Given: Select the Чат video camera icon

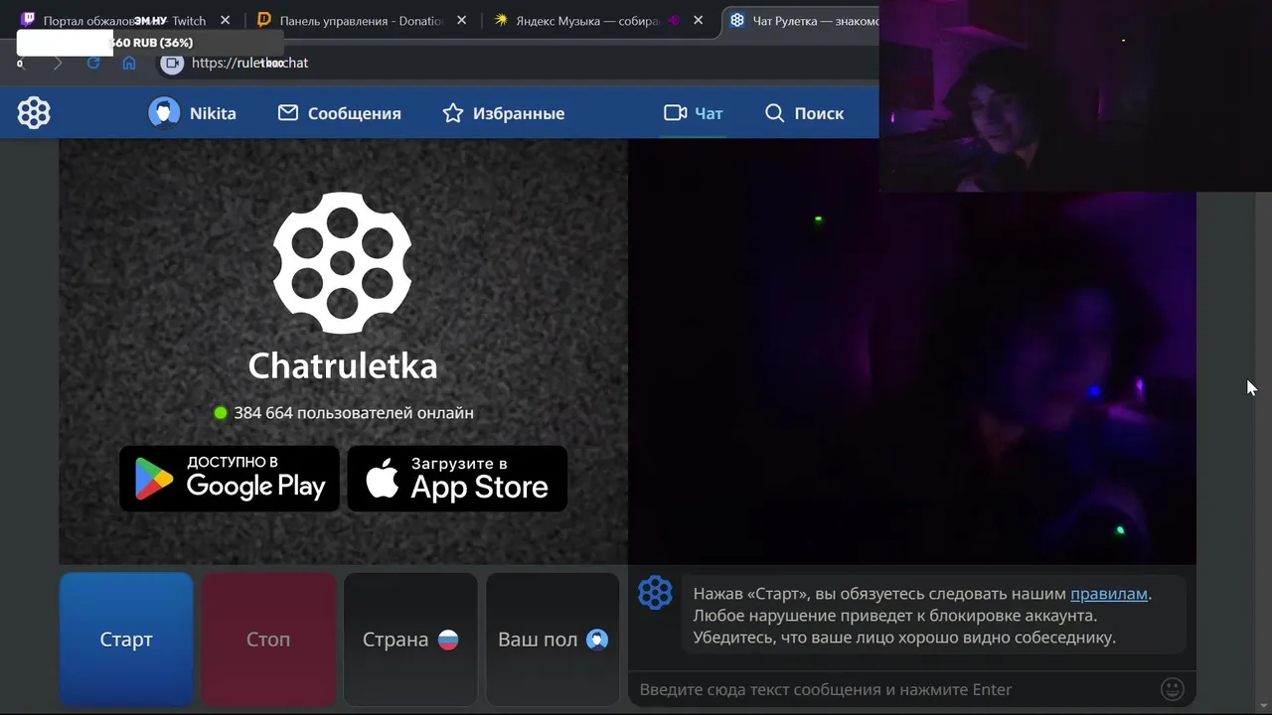Looking at the screenshot, I should tap(676, 113).
